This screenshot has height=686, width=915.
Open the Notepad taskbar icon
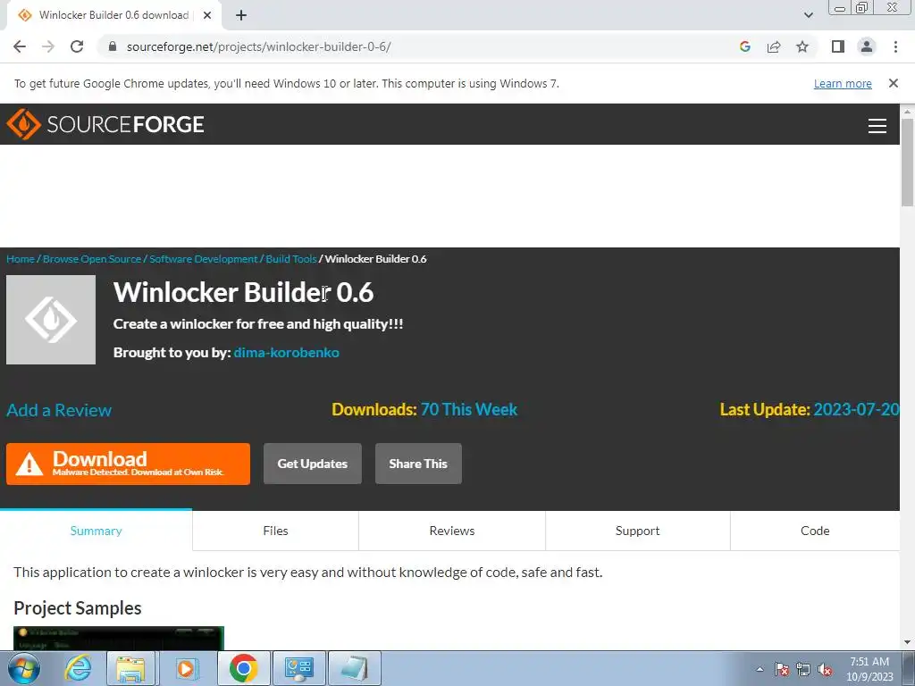point(354,668)
